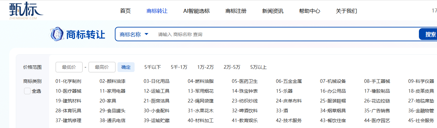
Task: Select category 08-手工器械
Action: tap(377, 81)
